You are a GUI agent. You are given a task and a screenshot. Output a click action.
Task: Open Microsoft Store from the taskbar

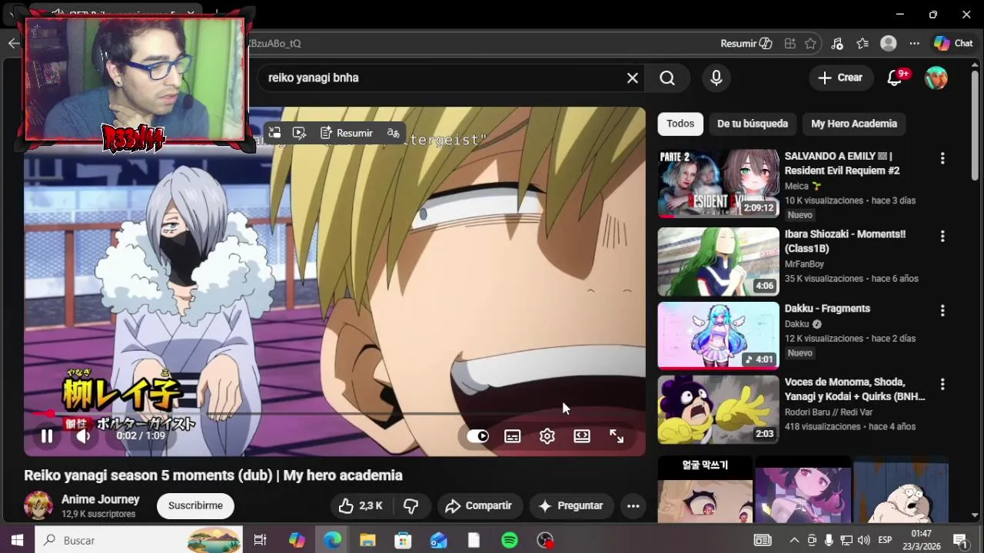tap(403, 541)
